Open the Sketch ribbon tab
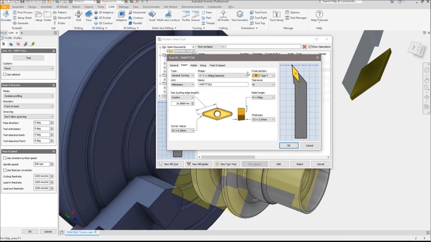Viewport: 431px width, 242px height. (x=76, y=7)
